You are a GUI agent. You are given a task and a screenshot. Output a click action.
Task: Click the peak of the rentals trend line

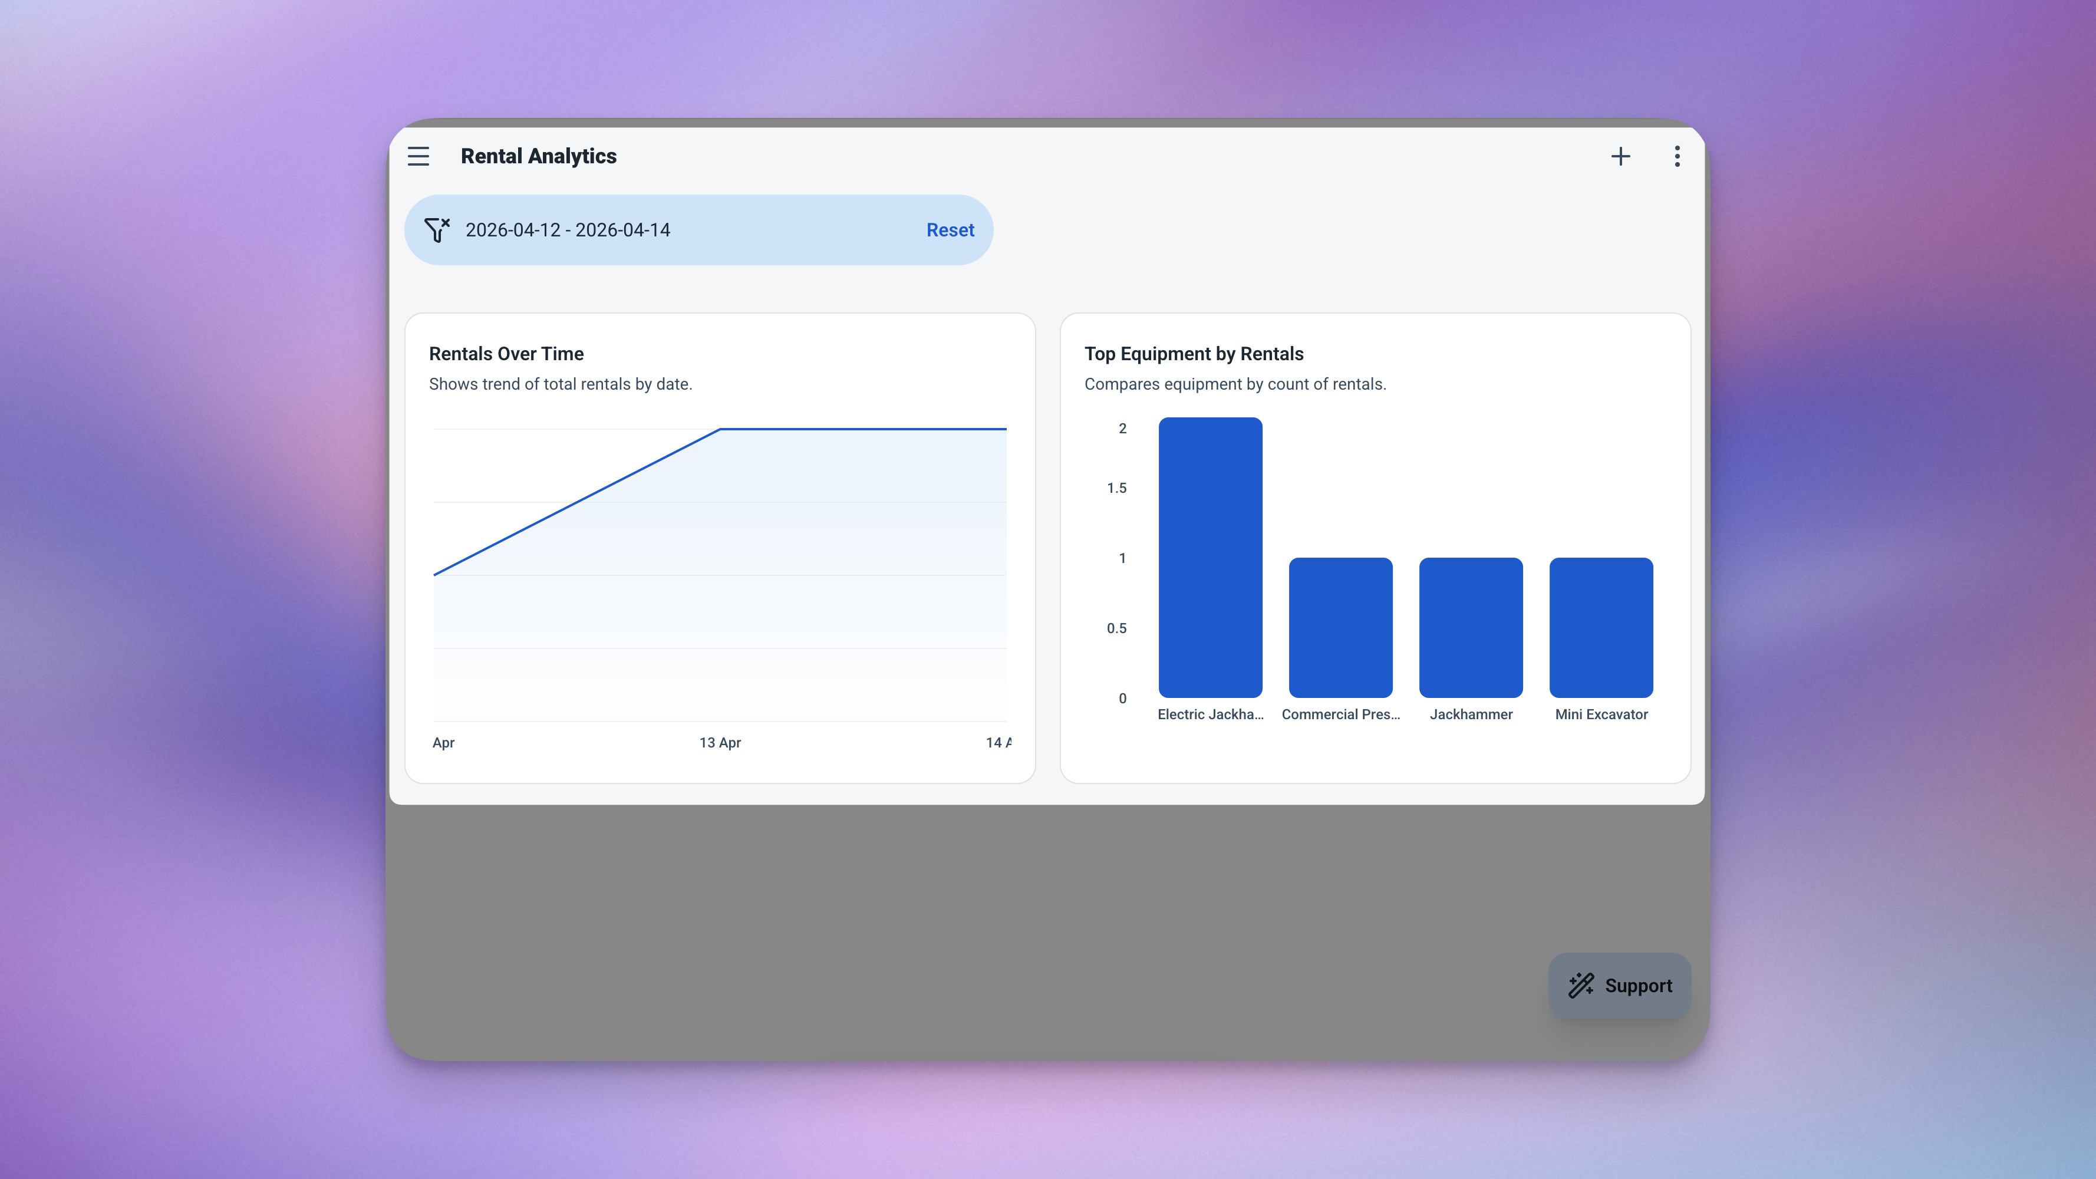(721, 429)
